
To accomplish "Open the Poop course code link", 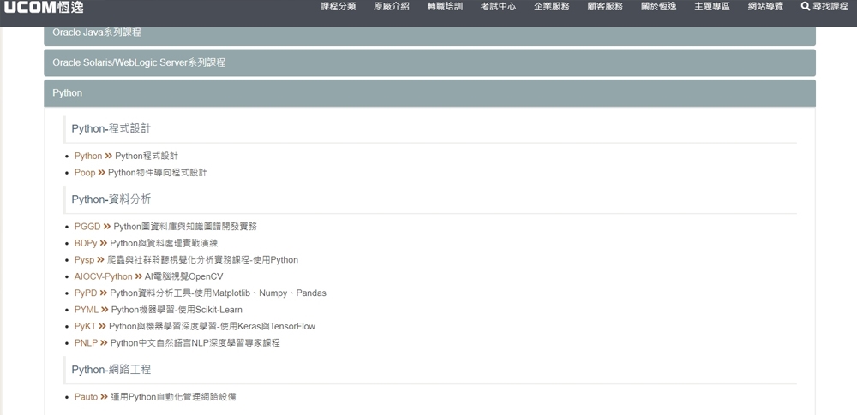I will [85, 173].
